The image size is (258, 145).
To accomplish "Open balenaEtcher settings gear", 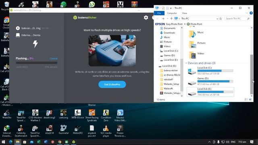I will click(x=146, y=18).
